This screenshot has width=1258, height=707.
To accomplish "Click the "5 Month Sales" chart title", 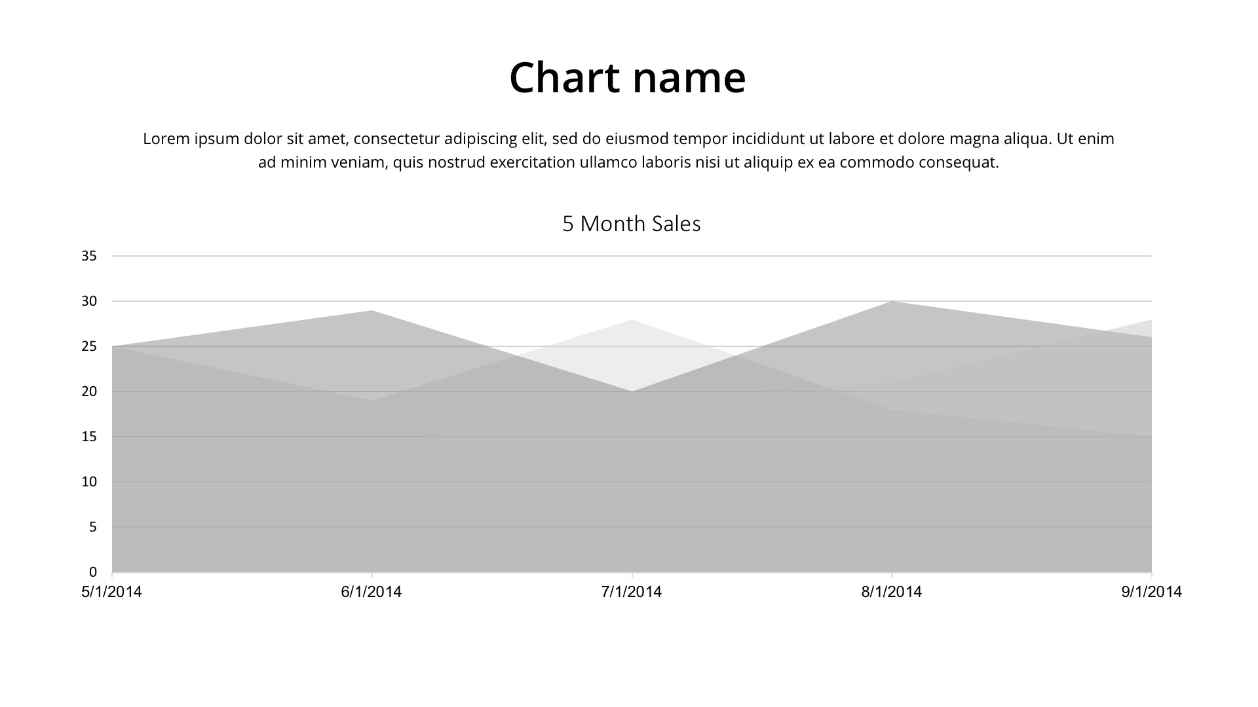I will tap(631, 224).
